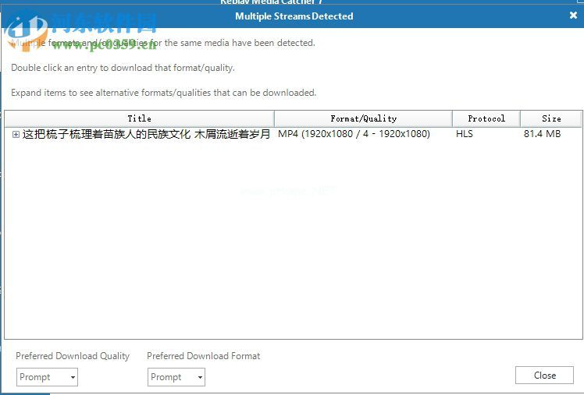Image resolution: width=584 pixels, height=395 pixels.
Task: Expand the Chinese-titled stream entry
Action: tap(16, 135)
